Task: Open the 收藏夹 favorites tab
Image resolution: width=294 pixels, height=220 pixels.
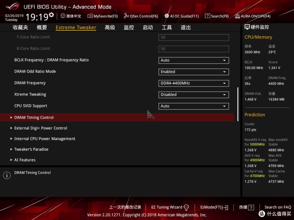Action: 20,27
